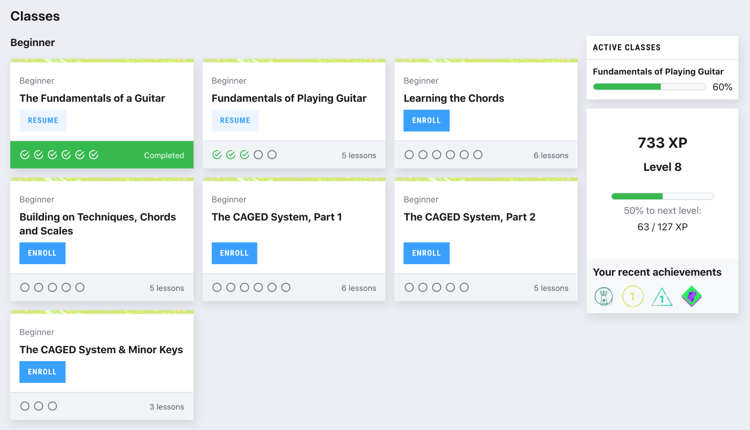Viewport: 750px width, 430px height.
Task: Open active class Fundamentals of Playing Guitar link
Action: [658, 72]
